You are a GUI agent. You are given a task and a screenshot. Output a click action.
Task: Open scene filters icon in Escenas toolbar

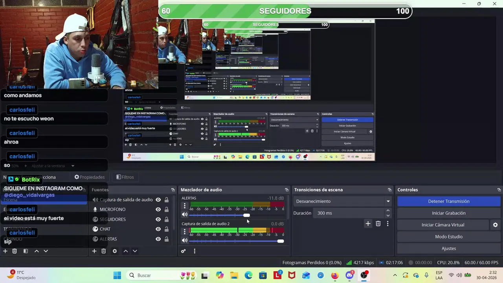click(x=26, y=251)
